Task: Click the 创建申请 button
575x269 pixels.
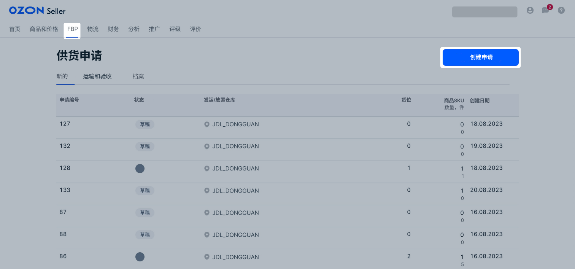Action: [x=481, y=57]
